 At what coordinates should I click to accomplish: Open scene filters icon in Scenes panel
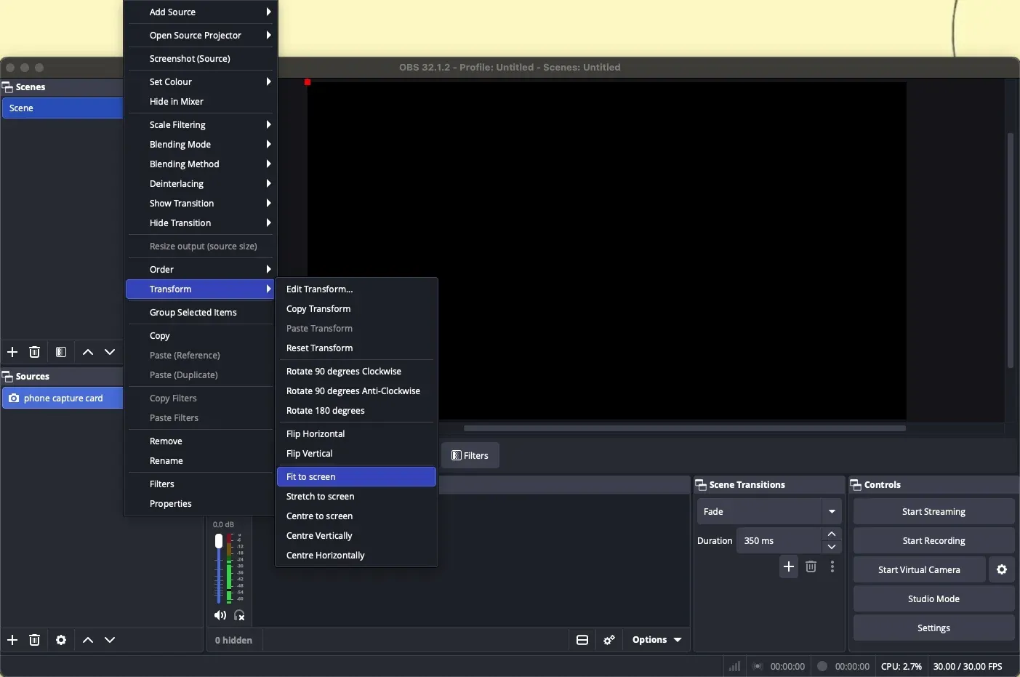[x=62, y=353]
